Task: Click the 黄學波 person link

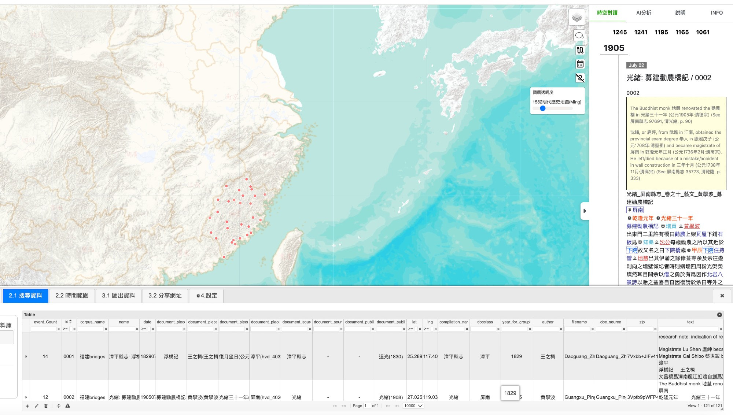Action: tap(692, 226)
